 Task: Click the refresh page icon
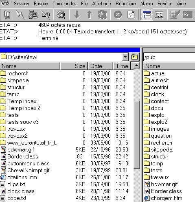[x=131, y=15]
